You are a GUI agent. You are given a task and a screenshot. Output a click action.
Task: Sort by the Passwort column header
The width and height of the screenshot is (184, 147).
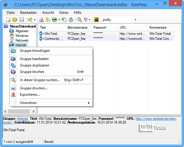pyautogui.click(x=105, y=28)
